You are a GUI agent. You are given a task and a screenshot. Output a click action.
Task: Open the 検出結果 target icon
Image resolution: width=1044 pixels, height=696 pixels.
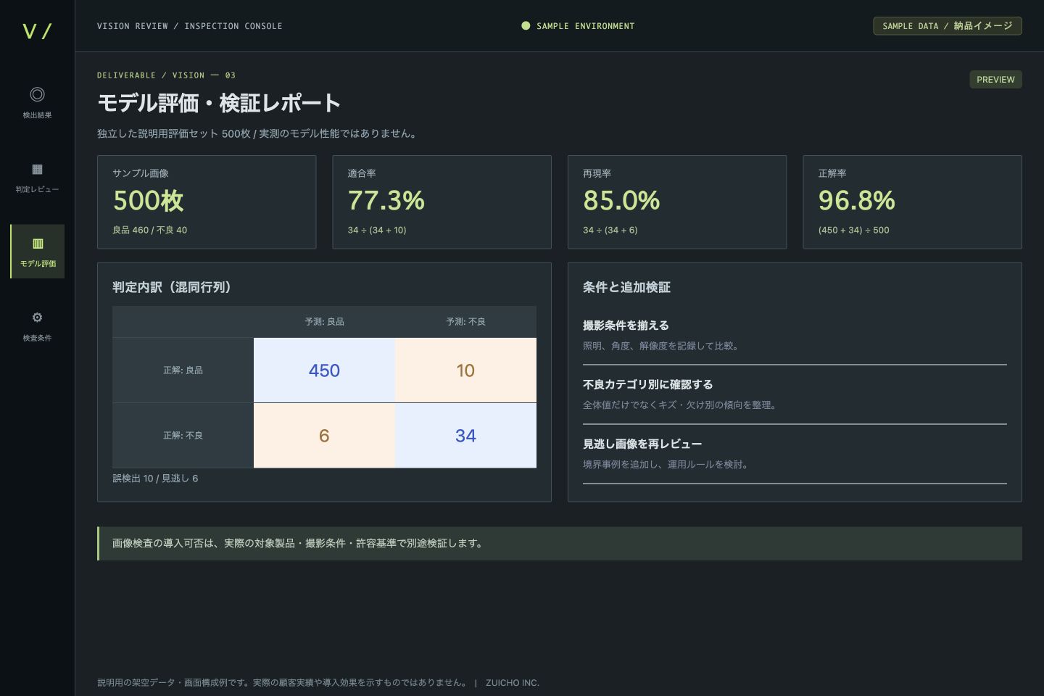[x=37, y=94]
